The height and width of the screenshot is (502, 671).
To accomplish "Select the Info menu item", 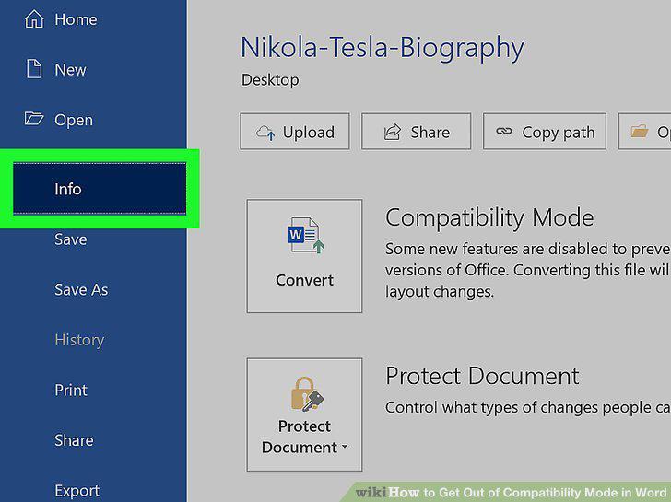I will 100,189.
